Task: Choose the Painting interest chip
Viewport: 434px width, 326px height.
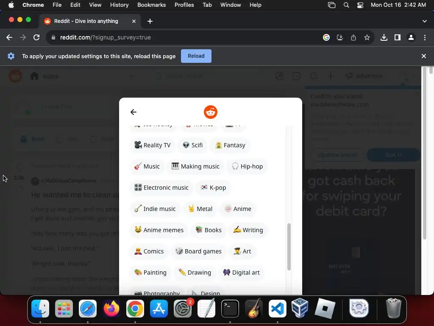Action: click(x=150, y=273)
